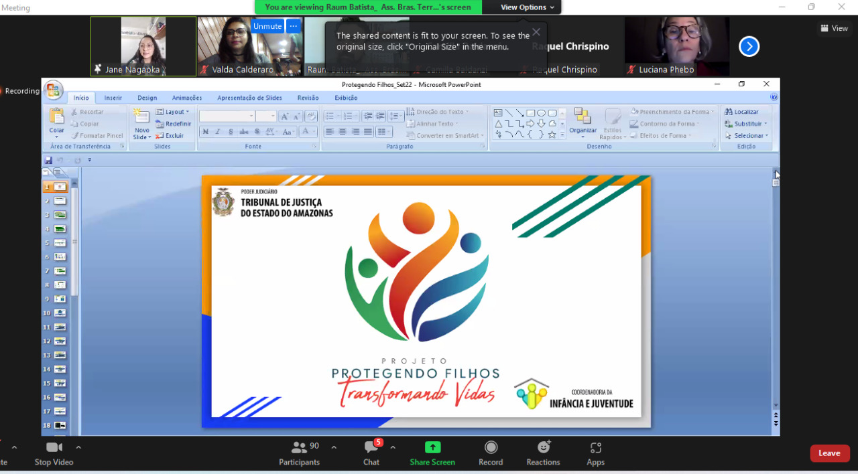Select slide 12 thumbnail in slide panel
The image size is (858, 474).
[60, 341]
